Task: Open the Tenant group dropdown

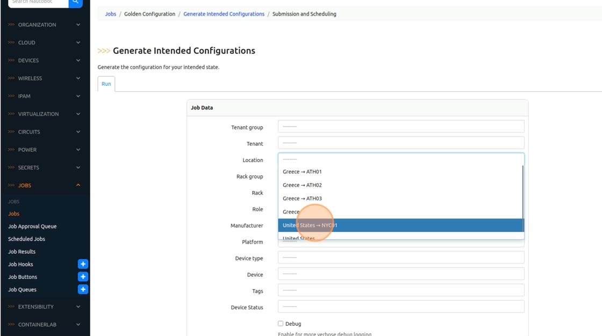Action: (x=400, y=127)
